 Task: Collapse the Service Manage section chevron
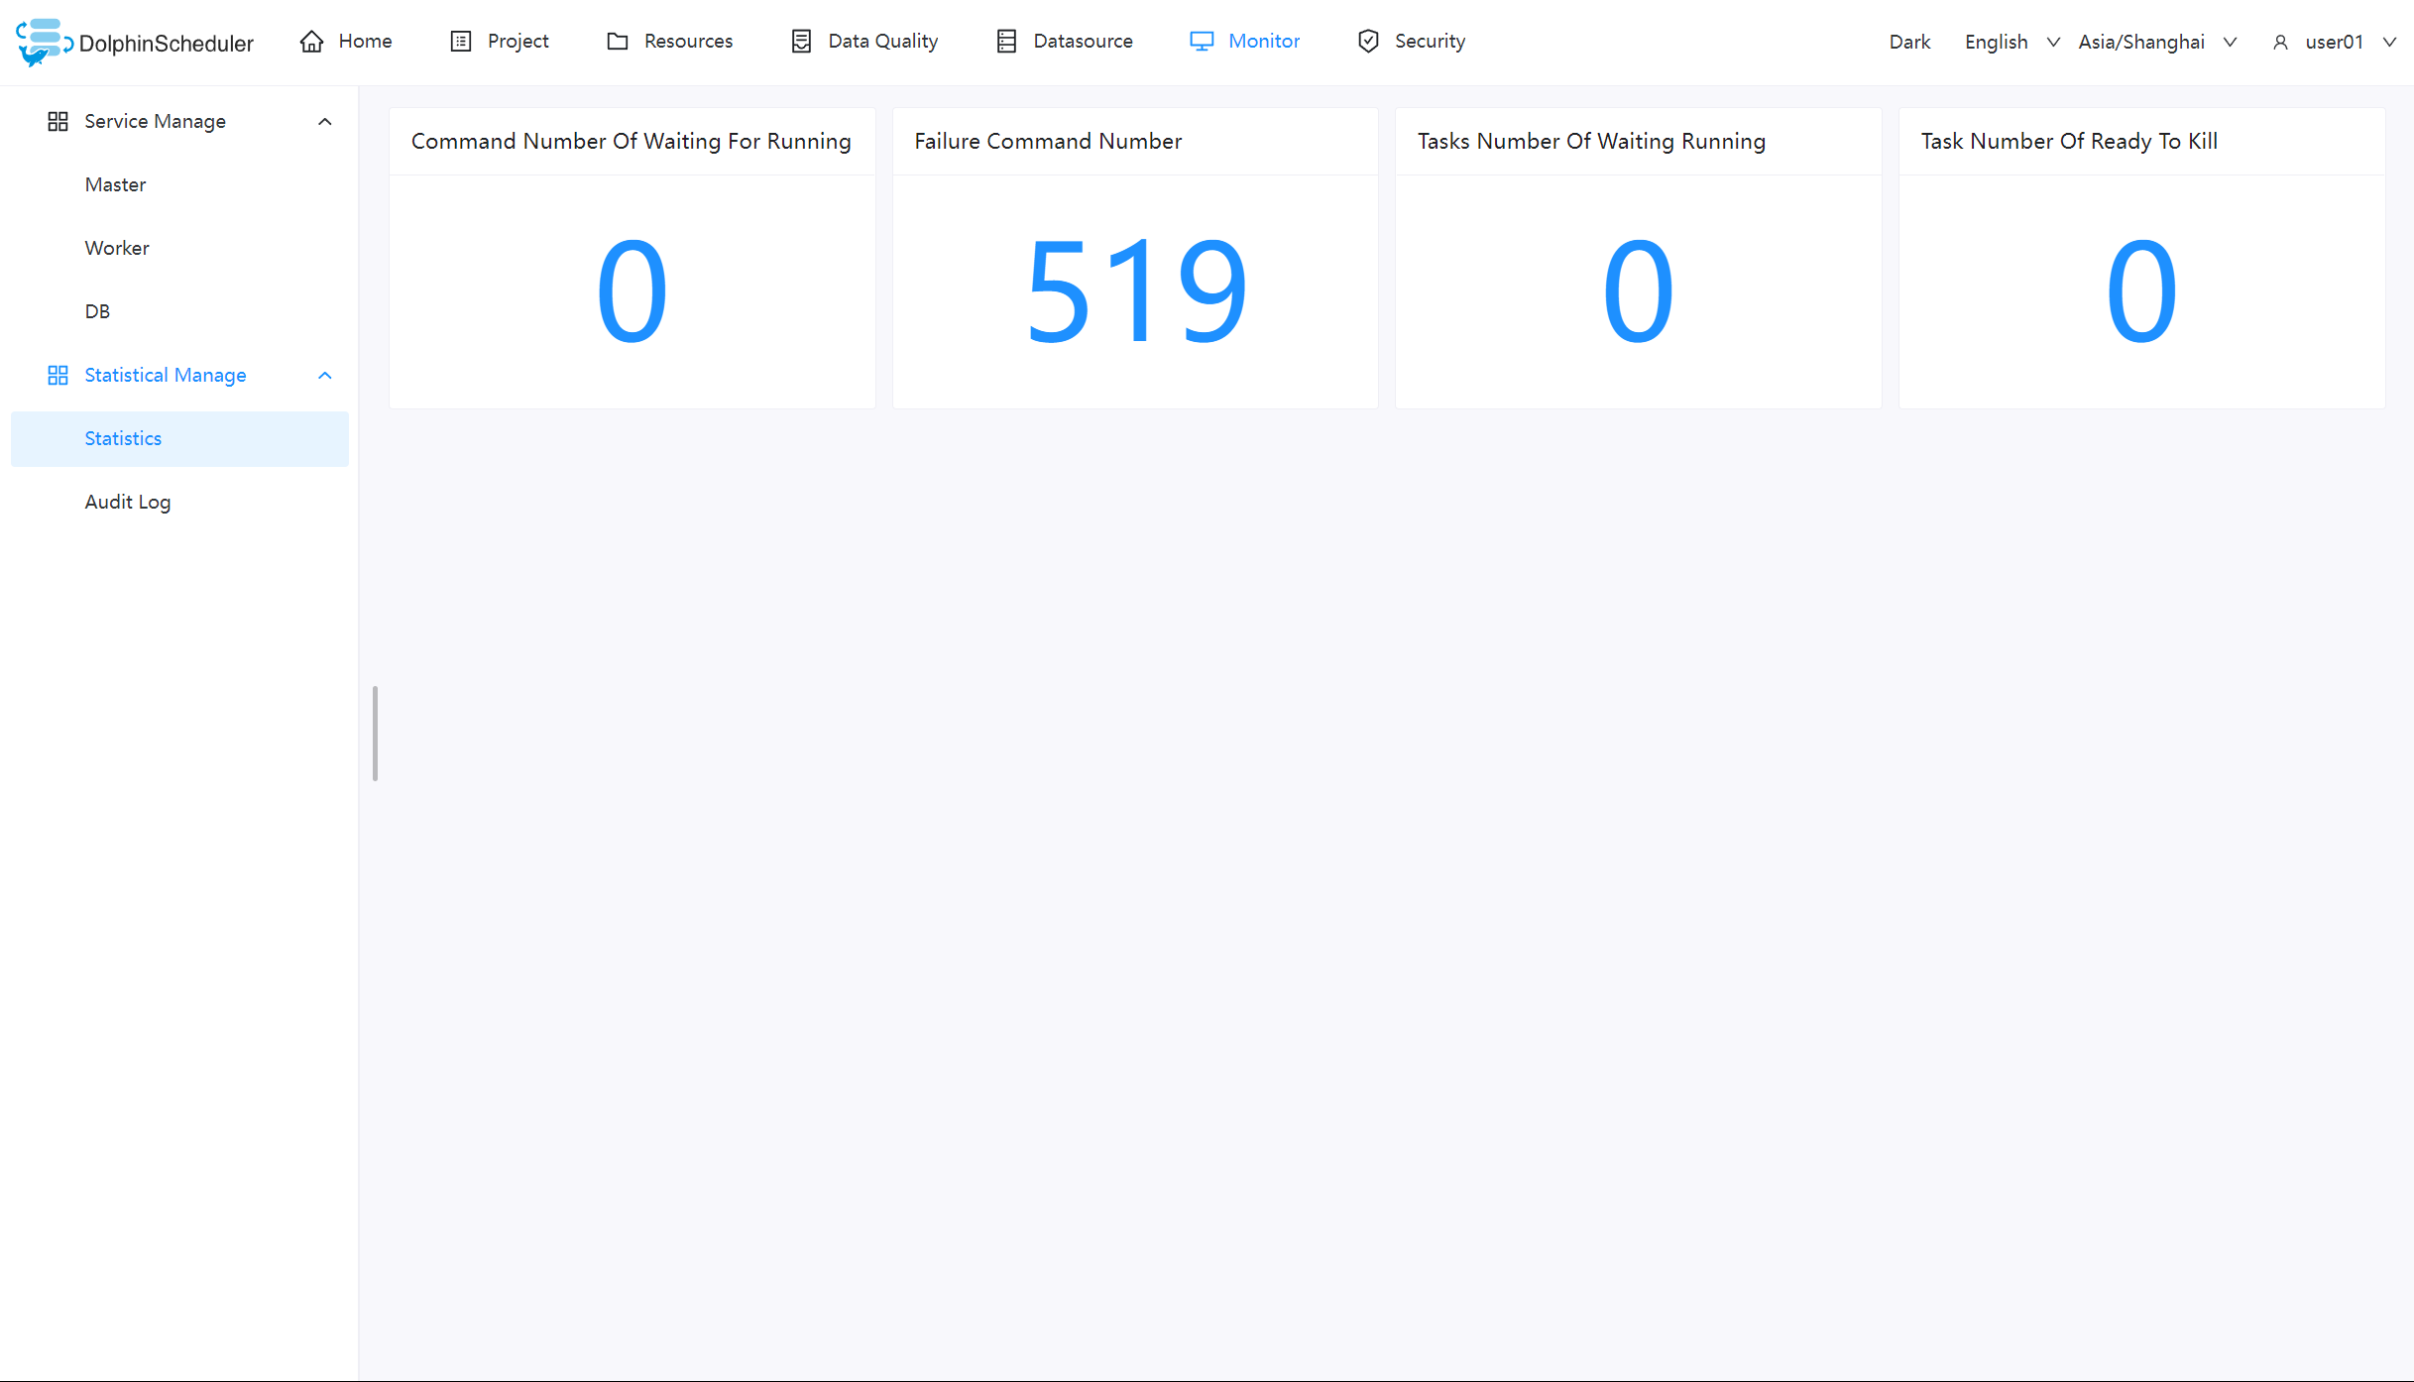[x=324, y=122]
